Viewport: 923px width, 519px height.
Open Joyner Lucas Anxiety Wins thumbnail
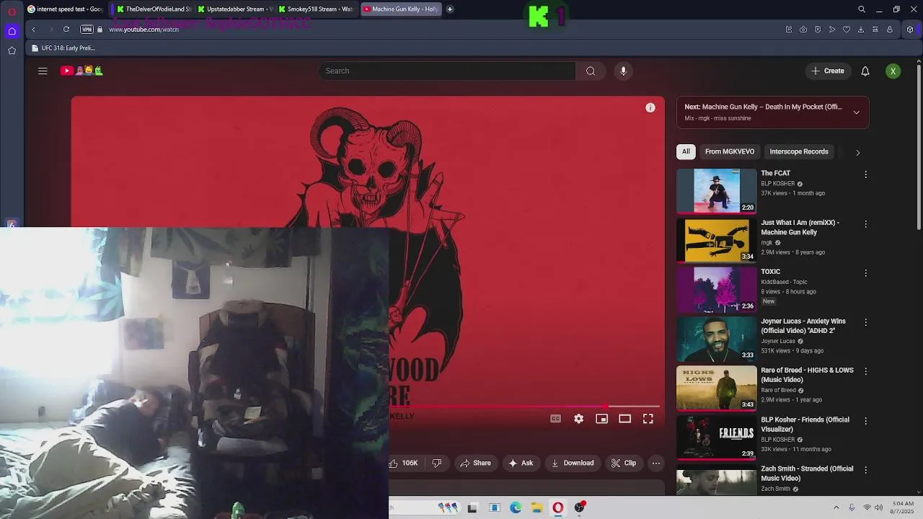[716, 338]
